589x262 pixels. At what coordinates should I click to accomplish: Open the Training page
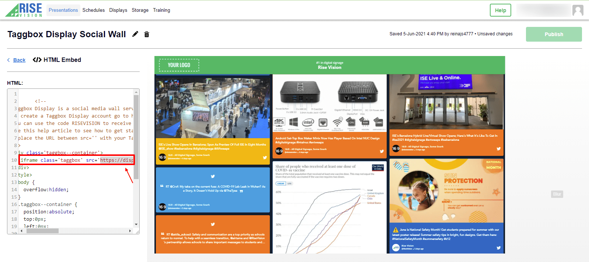coord(161,10)
